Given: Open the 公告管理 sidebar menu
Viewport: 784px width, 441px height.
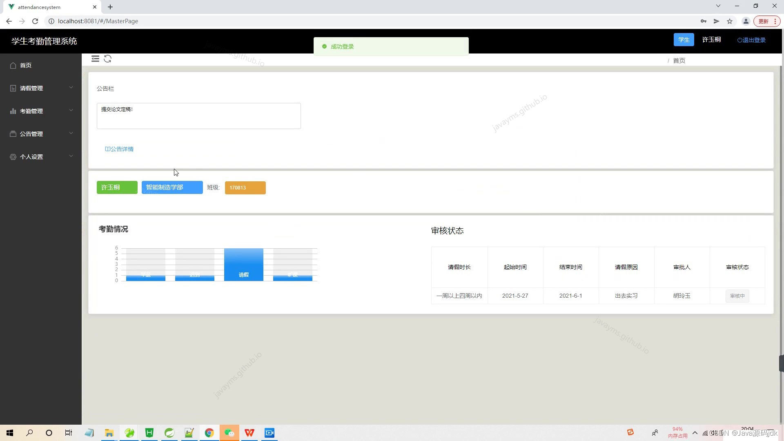Looking at the screenshot, I should pyautogui.click(x=41, y=134).
